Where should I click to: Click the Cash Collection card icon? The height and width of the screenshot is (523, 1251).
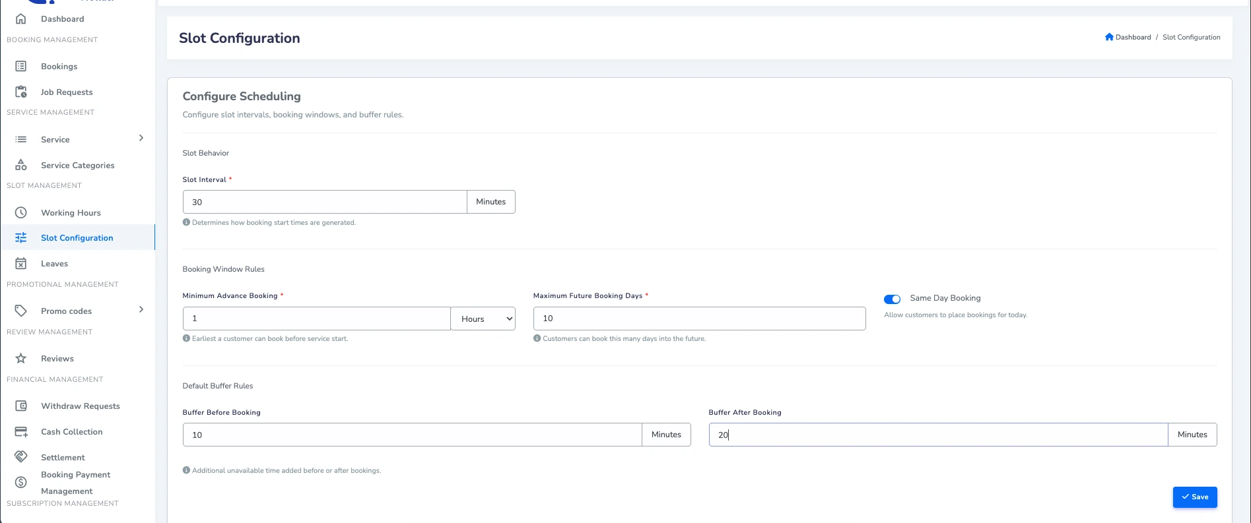click(x=21, y=431)
